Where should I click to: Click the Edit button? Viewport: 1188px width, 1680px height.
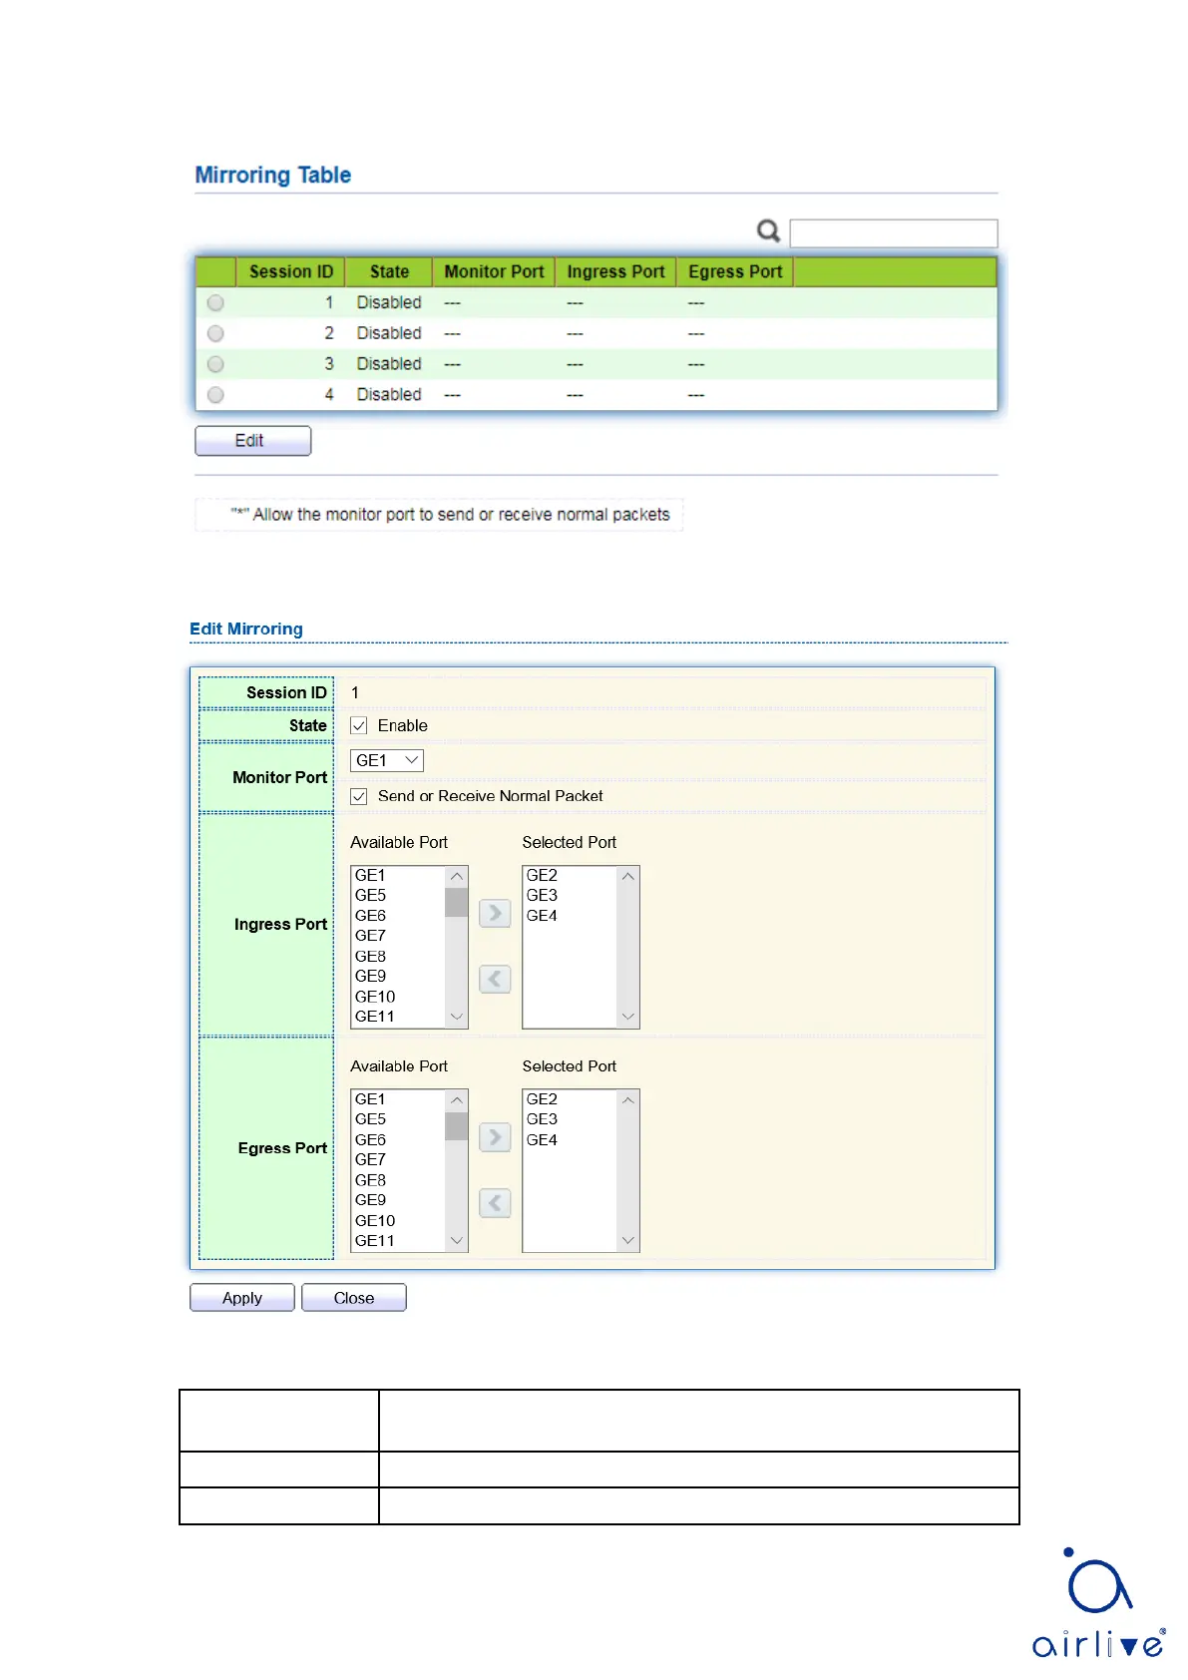pyautogui.click(x=252, y=441)
